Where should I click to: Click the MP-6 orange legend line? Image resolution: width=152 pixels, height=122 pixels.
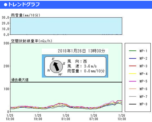click(132, 89)
